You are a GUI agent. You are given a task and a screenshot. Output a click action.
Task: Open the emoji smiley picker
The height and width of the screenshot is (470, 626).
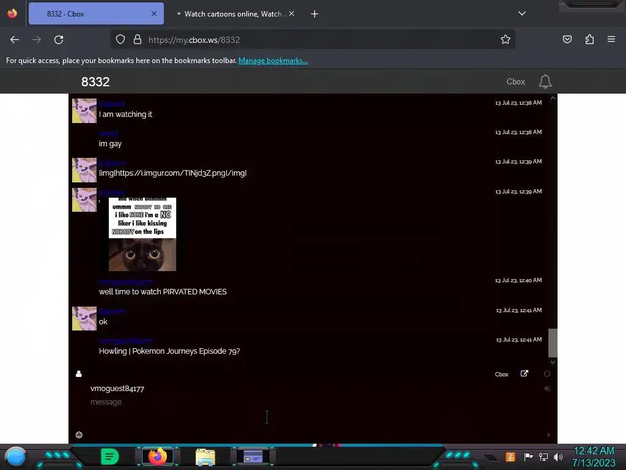coord(79,435)
